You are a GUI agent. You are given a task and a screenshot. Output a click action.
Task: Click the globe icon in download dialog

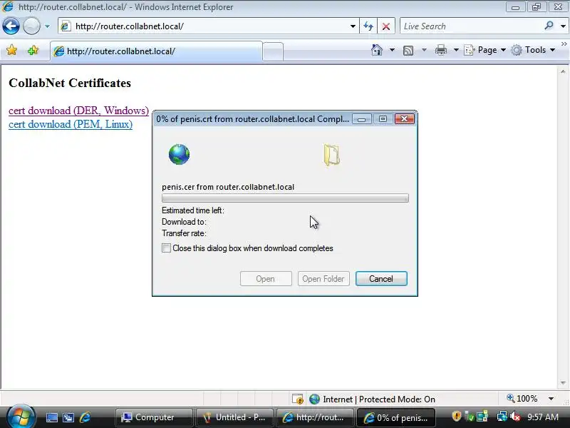click(179, 154)
